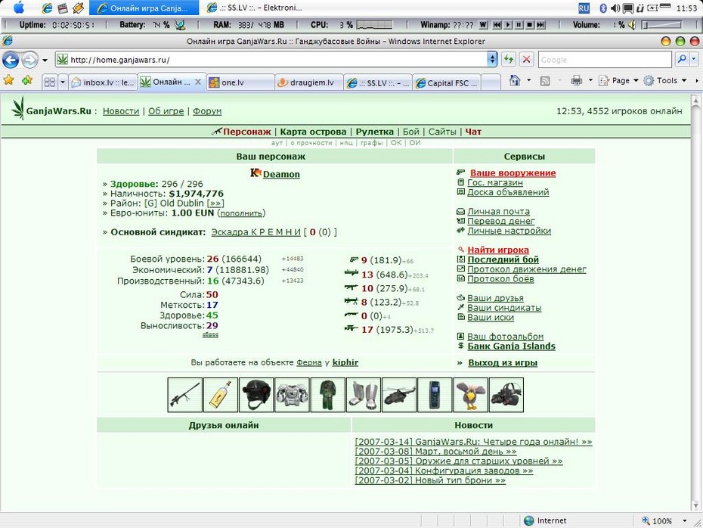Switch to the SS.LV Elektroni window in top bar
The image size is (703, 528).
[255, 8]
